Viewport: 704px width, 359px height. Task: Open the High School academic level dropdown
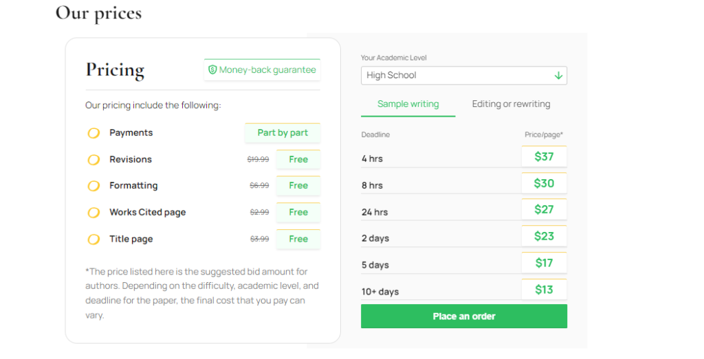point(464,76)
